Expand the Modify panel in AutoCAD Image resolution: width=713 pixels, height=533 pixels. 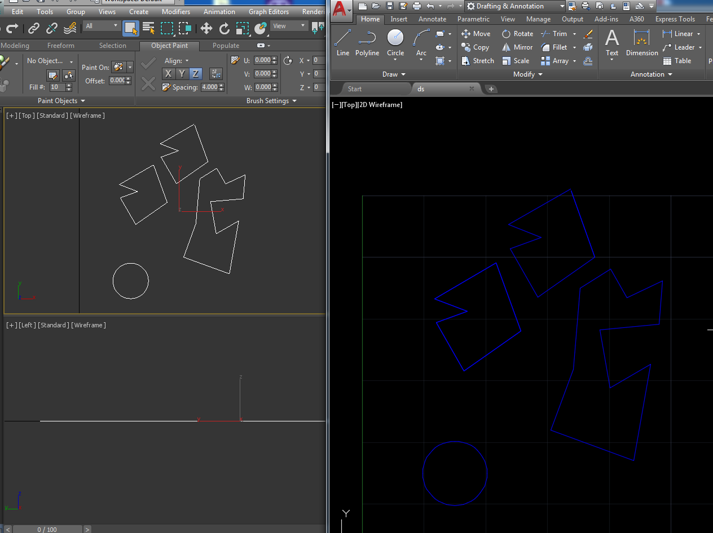click(x=527, y=74)
